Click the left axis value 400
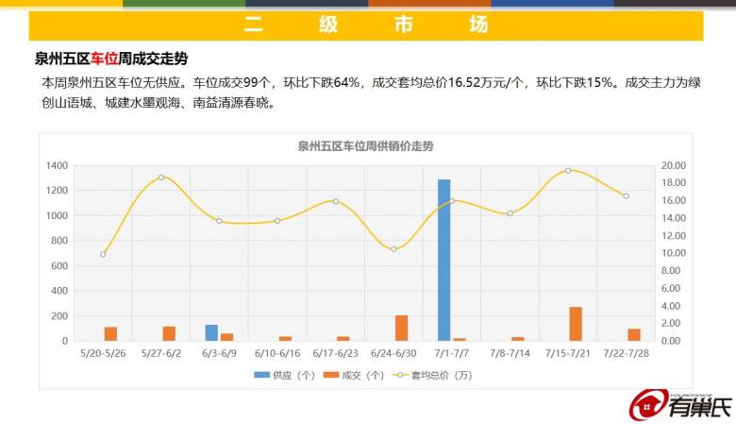 [59, 291]
